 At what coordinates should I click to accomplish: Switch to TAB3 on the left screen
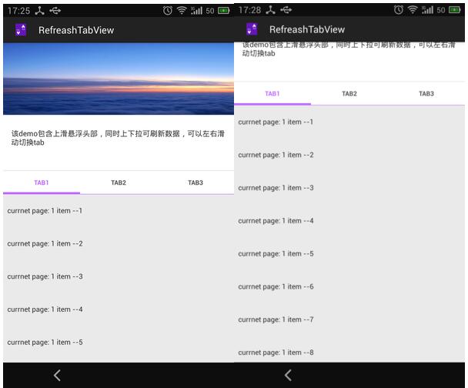[196, 182]
